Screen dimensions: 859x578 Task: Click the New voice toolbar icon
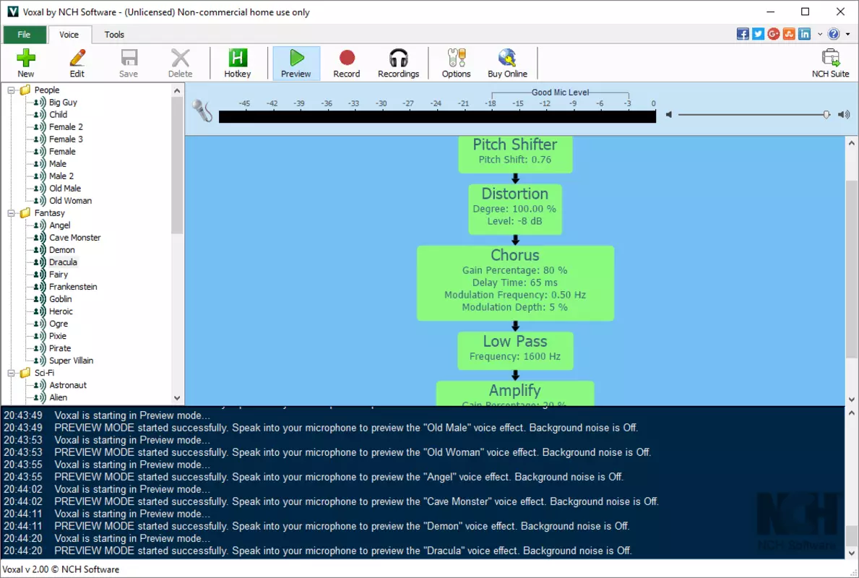tap(26, 63)
